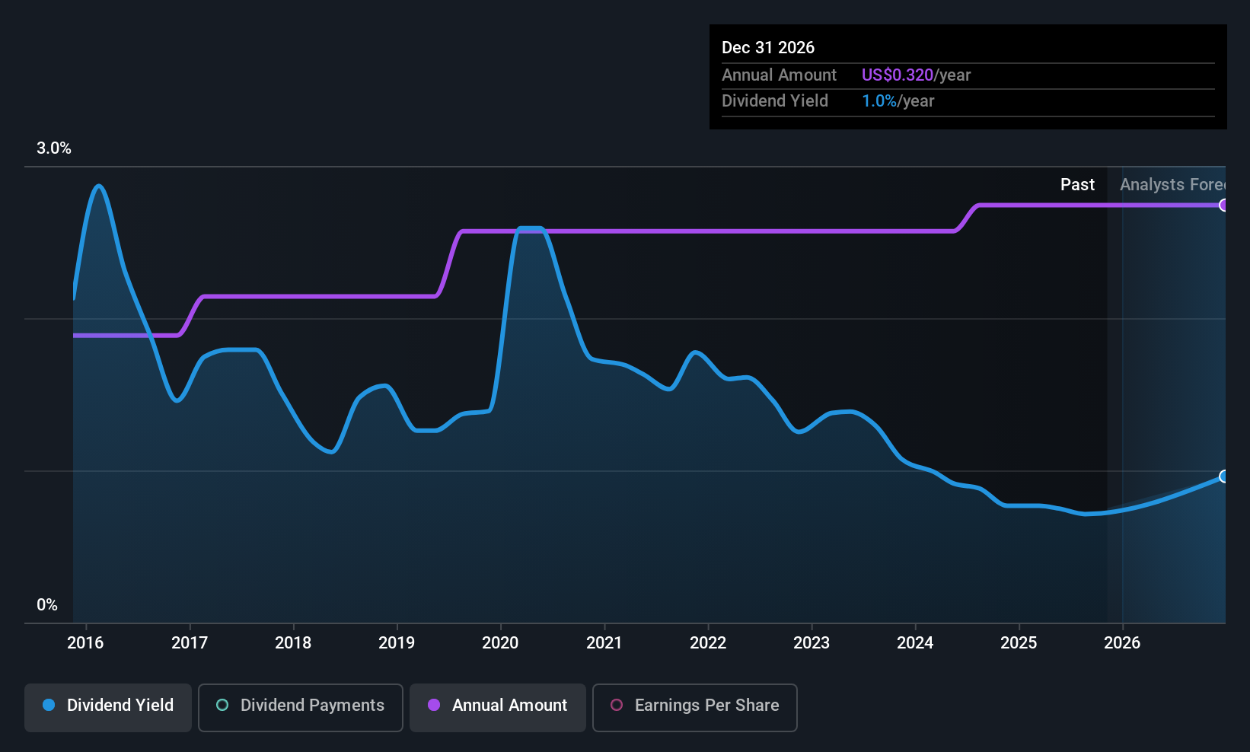This screenshot has height=752, width=1250.
Task: Click the pink Earnings Per Share circle
Action: [x=617, y=705]
